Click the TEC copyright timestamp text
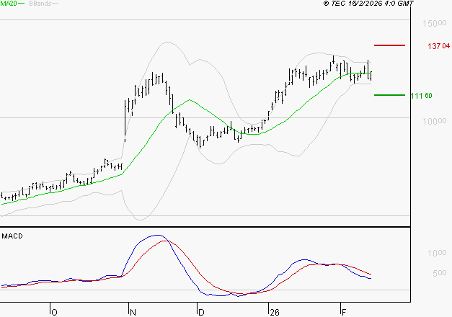452x317 pixels. point(368,3)
